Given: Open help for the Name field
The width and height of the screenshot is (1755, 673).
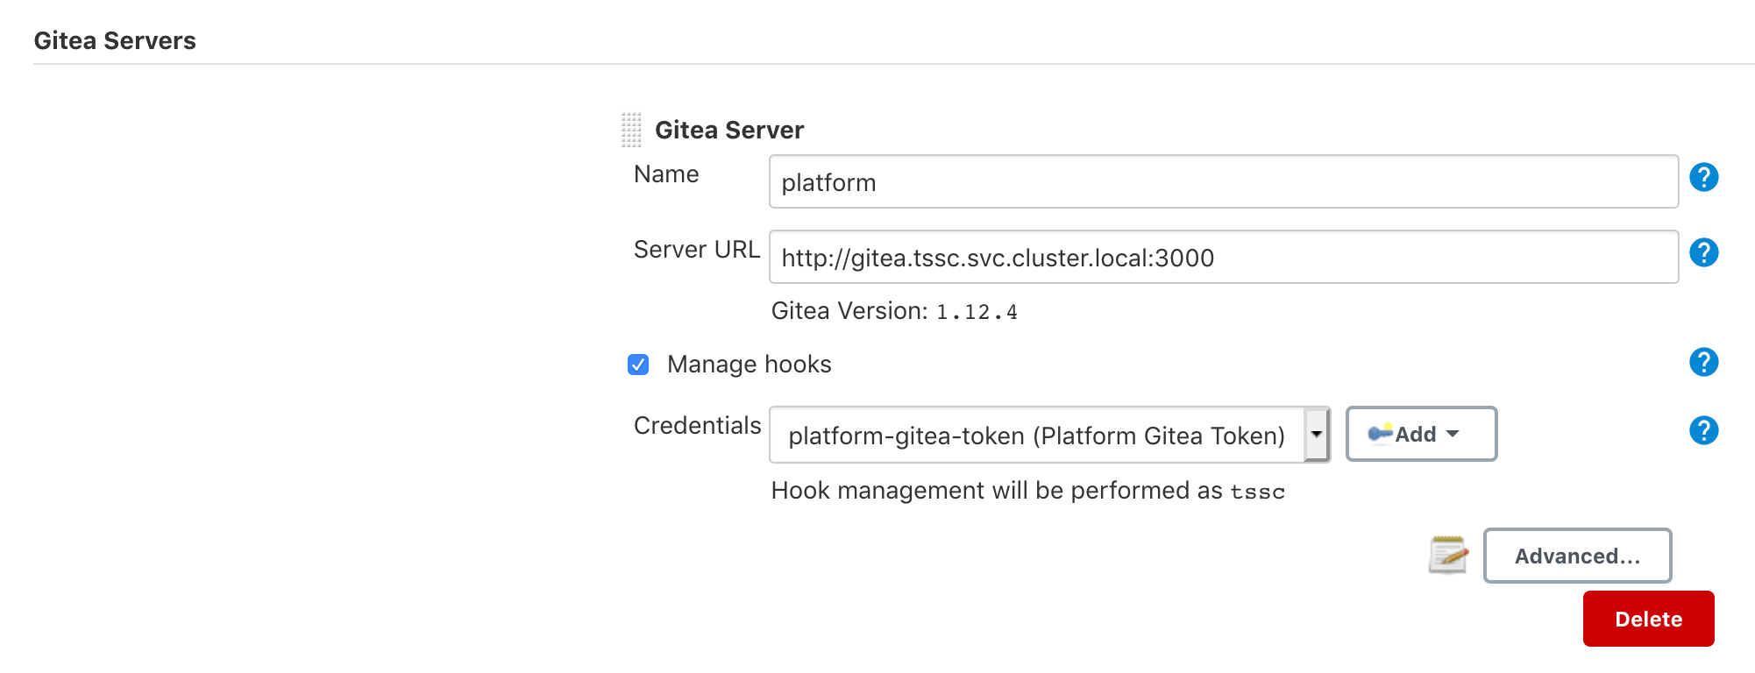Looking at the screenshot, I should (x=1703, y=177).
